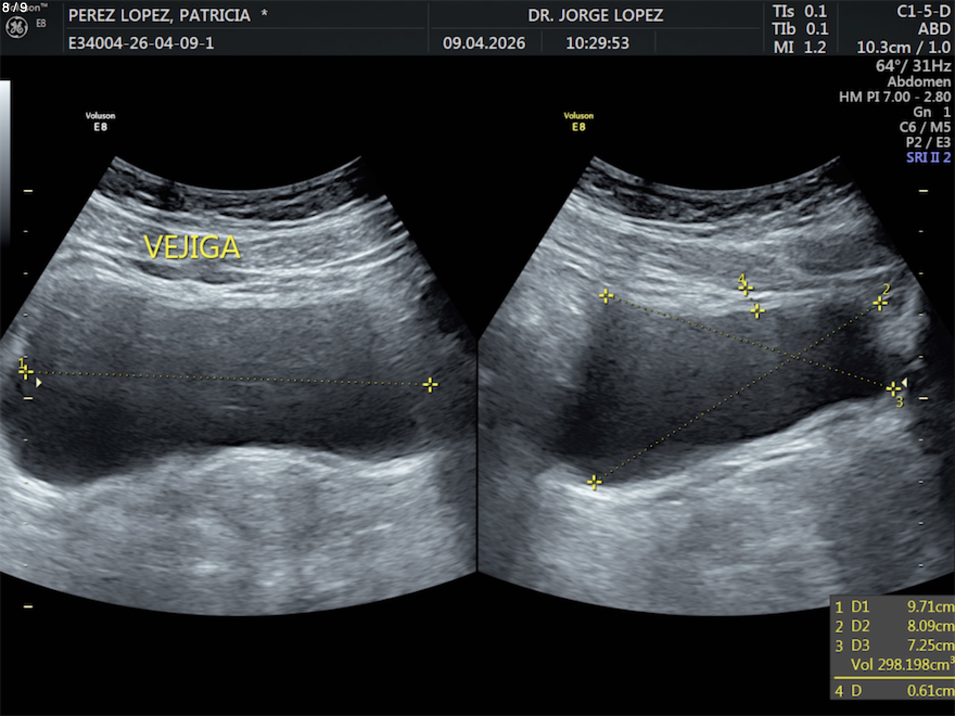Click the SRI II 2 setting label
This screenshot has height=716, width=955.
point(928,158)
